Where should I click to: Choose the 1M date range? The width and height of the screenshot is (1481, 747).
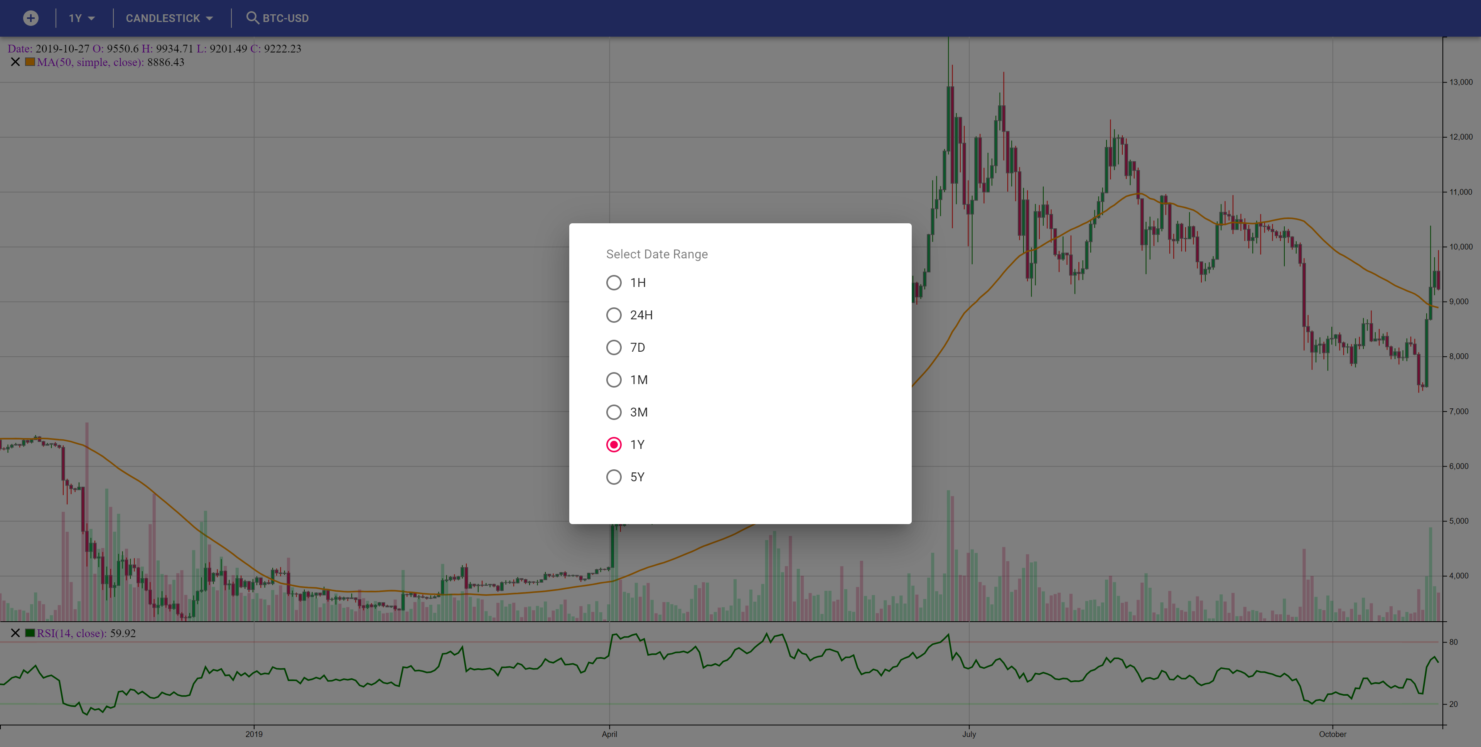pyautogui.click(x=614, y=380)
